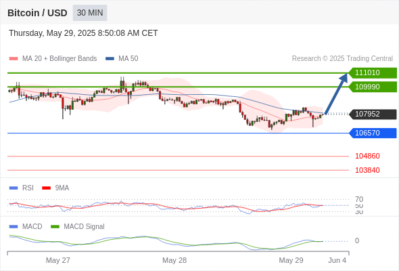Click the May 29 date axis label
399x271 pixels.
[291, 260]
